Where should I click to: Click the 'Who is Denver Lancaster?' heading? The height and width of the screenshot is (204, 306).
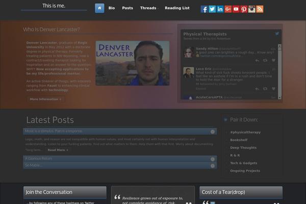coord(52,30)
